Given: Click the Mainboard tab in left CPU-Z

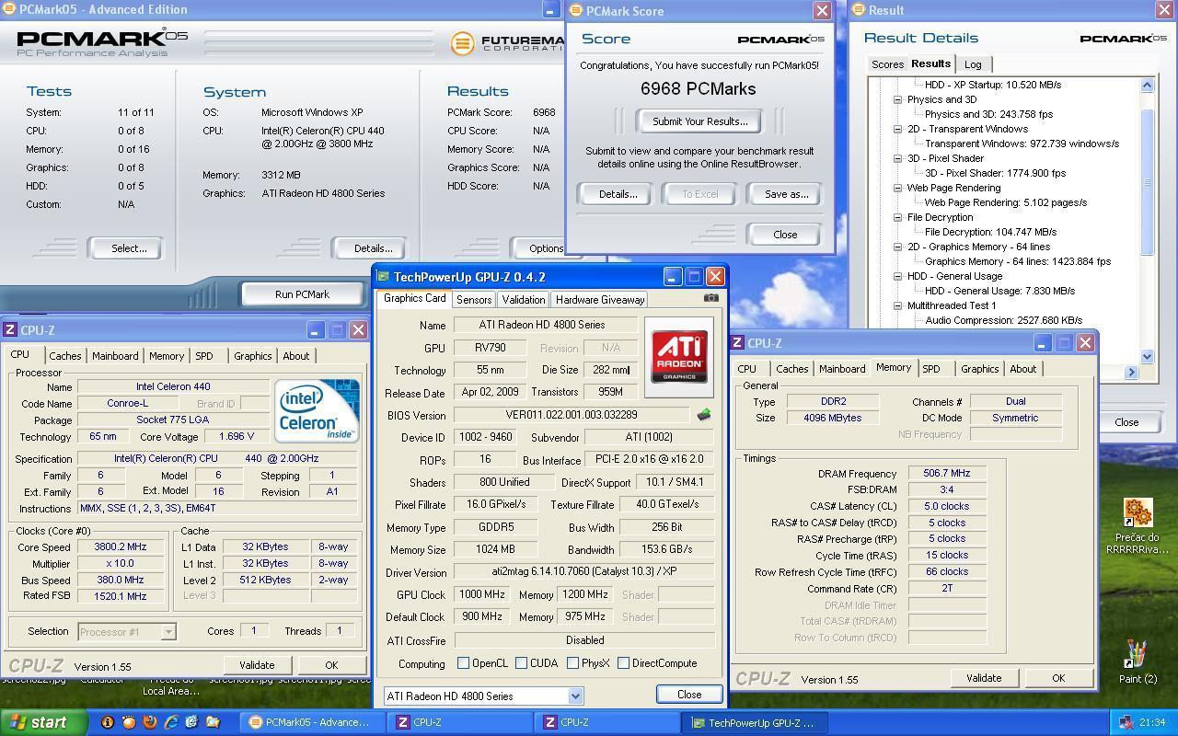Looking at the screenshot, I should 115,356.
